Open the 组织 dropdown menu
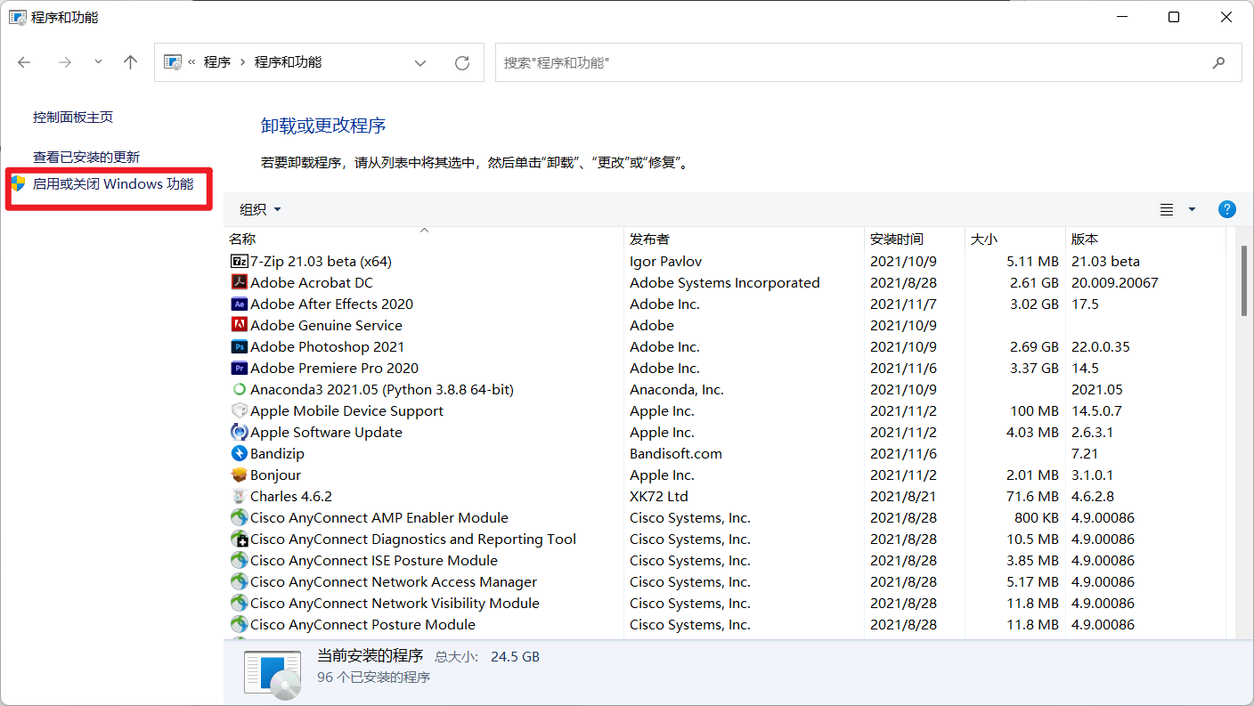This screenshot has width=1254, height=706. (x=260, y=209)
